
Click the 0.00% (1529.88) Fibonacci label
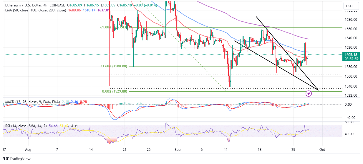(115, 91)
